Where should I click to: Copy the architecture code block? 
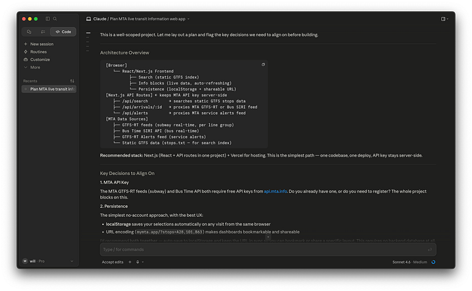[x=263, y=64]
